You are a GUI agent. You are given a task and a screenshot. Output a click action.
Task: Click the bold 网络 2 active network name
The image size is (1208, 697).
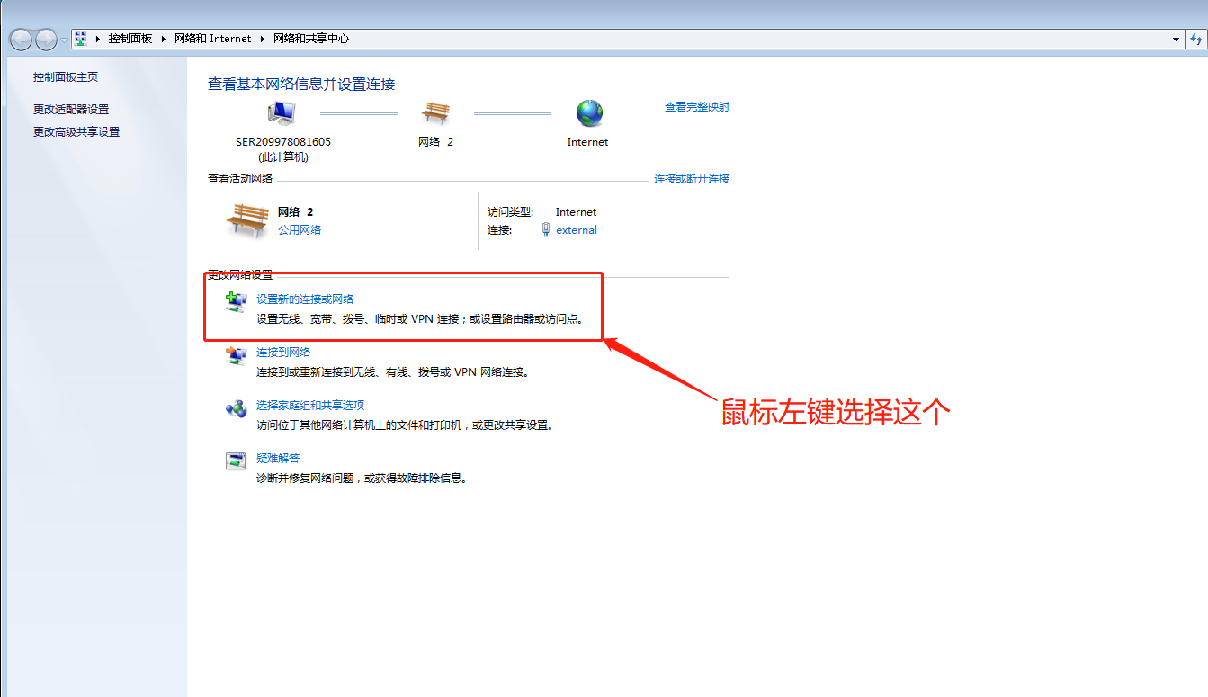pyautogui.click(x=296, y=212)
